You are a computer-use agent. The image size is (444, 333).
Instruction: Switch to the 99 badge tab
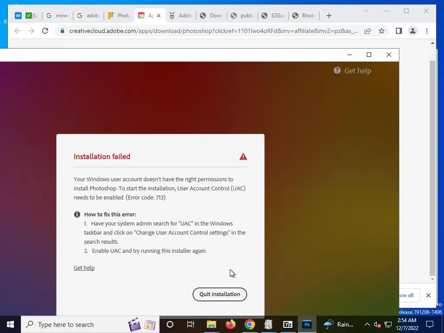18,16
